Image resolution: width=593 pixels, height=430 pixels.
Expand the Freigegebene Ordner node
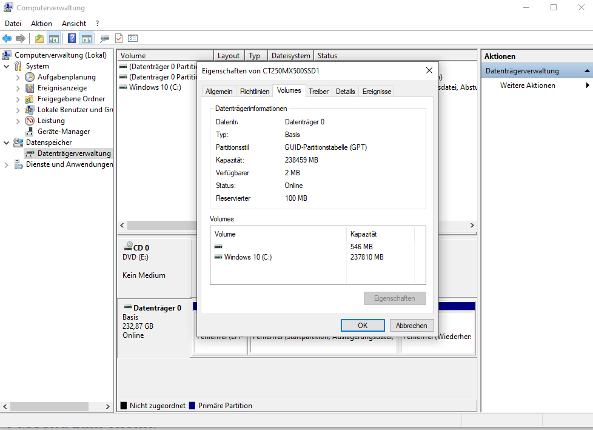pos(18,99)
